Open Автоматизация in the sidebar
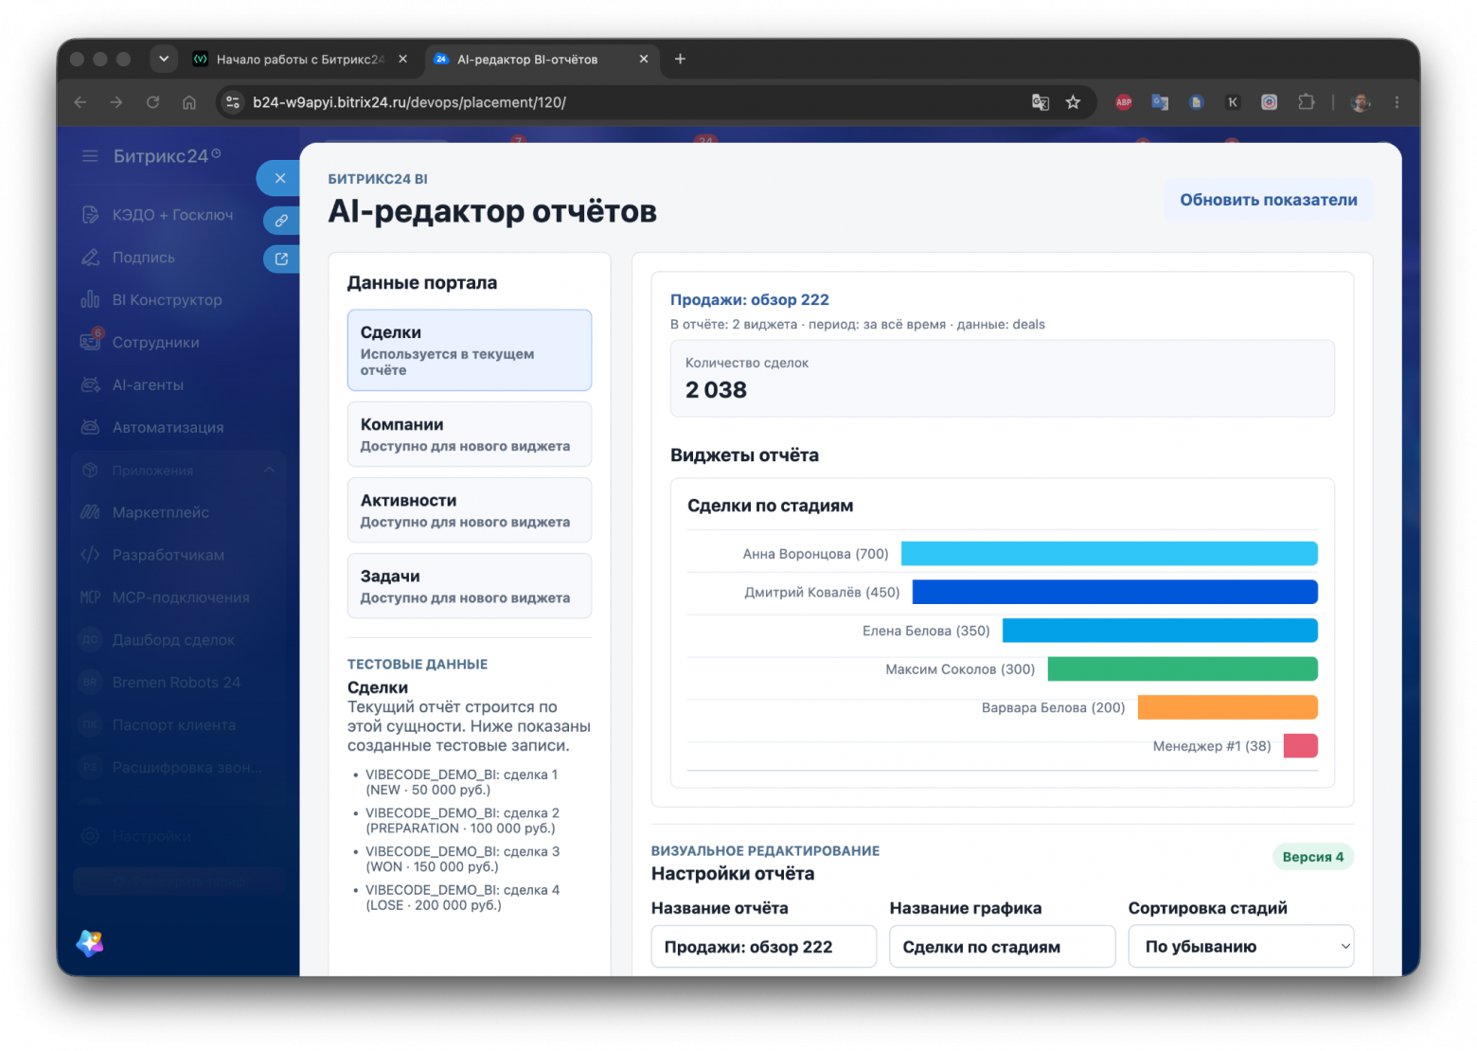The image size is (1477, 1051). click(168, 428)
